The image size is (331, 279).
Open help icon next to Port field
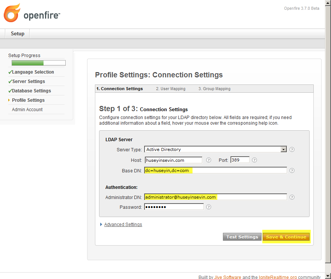coord(254,160)
